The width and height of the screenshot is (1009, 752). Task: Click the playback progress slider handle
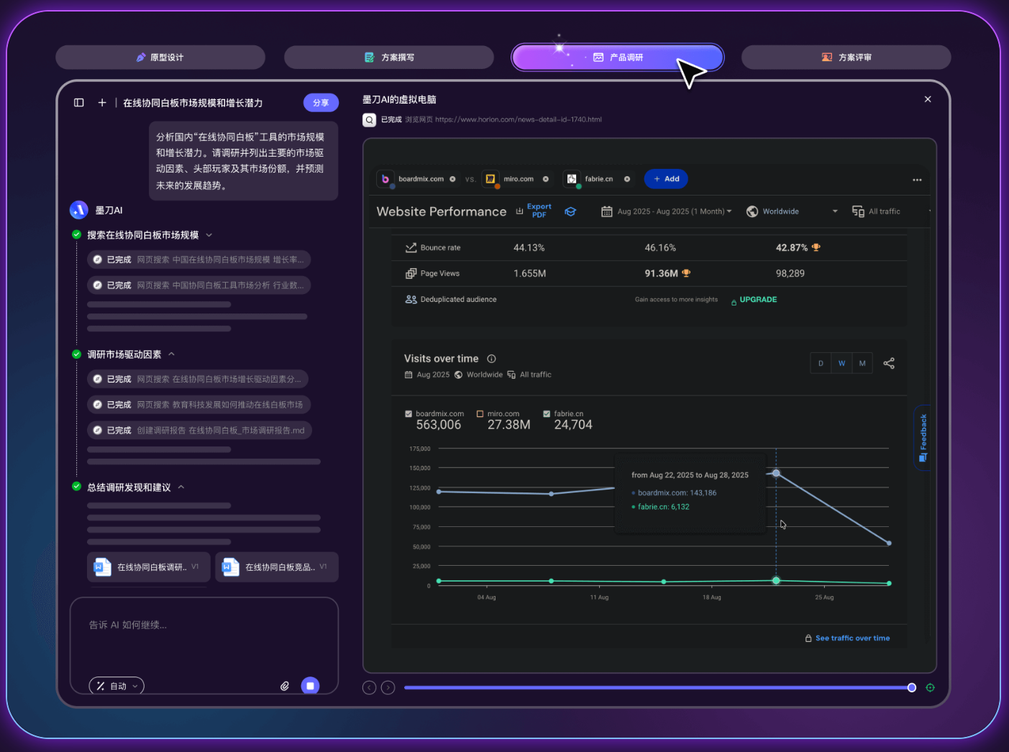912,688
